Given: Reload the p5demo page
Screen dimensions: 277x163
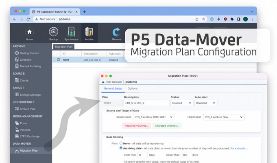Looking at the screenshot, I should [28, 19].
